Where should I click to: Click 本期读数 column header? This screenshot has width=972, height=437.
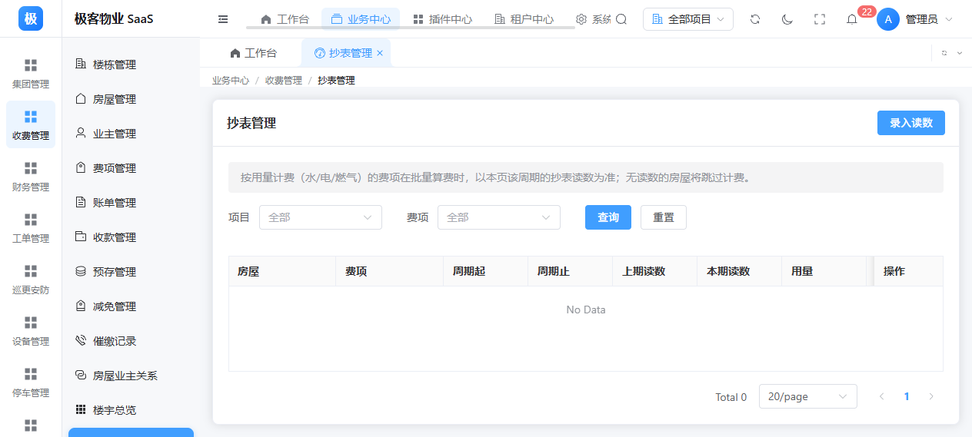[740, 271]
